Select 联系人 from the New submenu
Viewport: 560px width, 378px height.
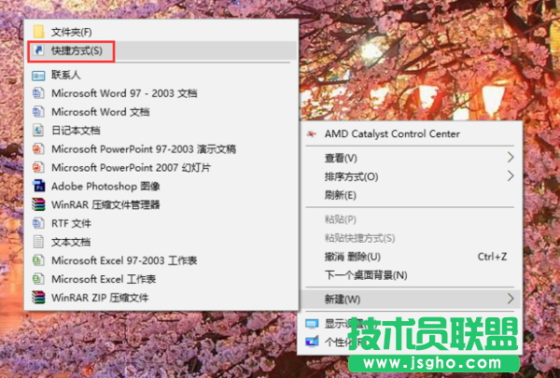(x=161, y=75)
